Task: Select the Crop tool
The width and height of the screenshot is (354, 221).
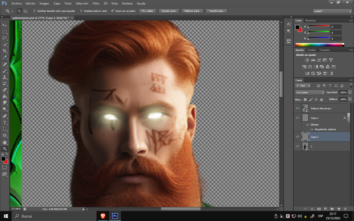Action: (x=5, y=51)
